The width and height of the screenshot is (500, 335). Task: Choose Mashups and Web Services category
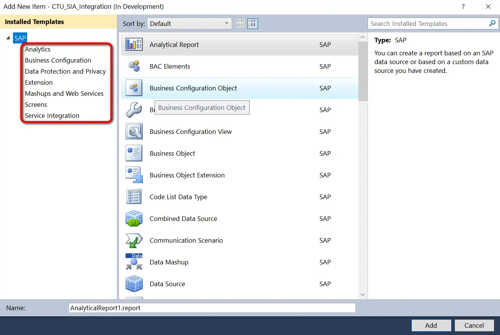[64, 93]
